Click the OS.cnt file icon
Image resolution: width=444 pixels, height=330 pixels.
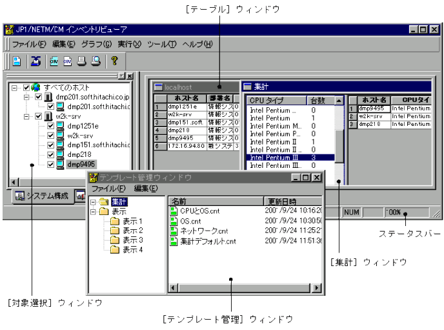point(174,221)
